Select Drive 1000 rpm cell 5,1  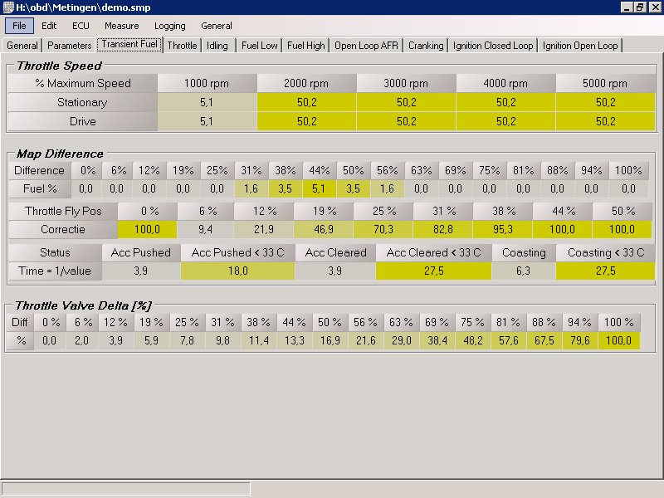207,121
